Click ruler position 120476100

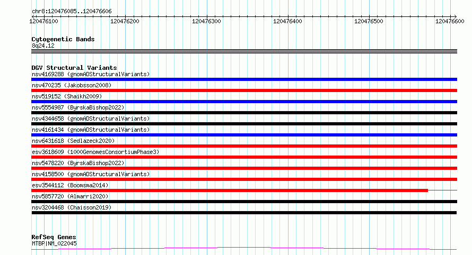(43, 21)
